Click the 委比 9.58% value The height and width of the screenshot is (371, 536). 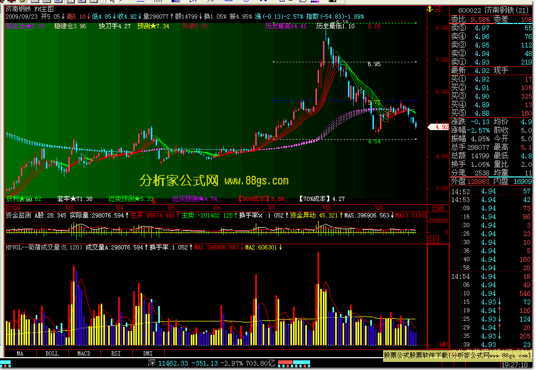480,20
